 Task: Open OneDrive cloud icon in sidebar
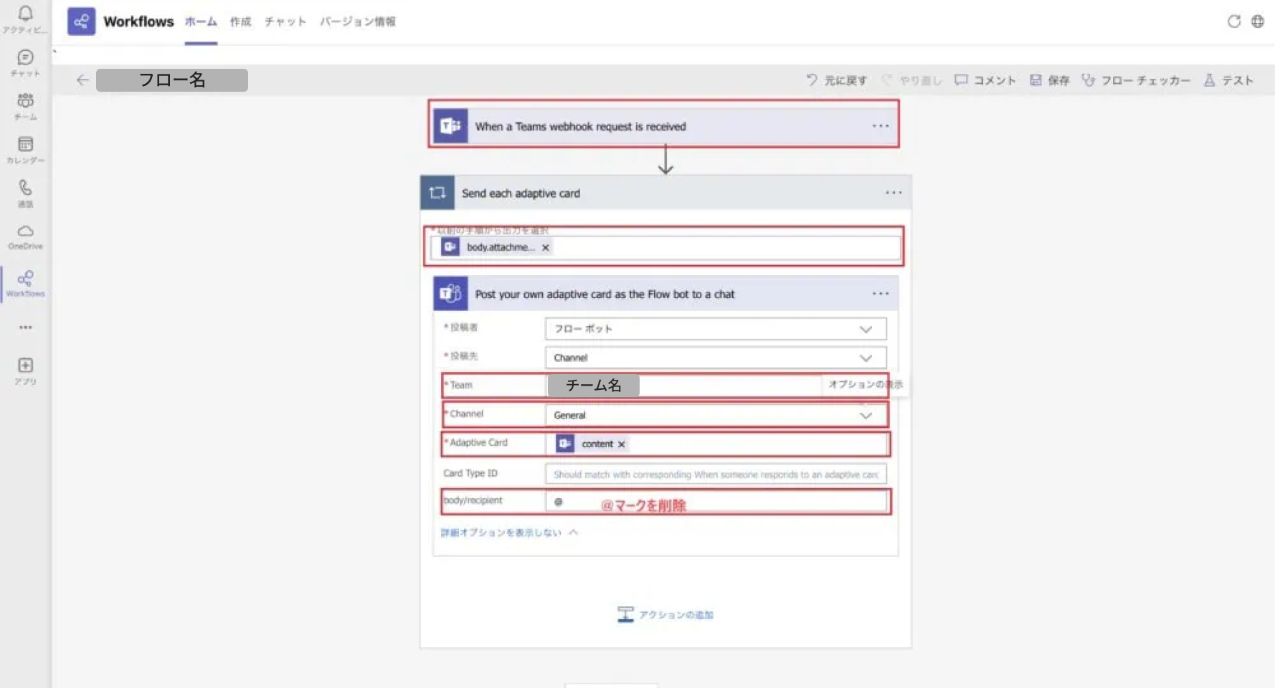pos(25,231)
